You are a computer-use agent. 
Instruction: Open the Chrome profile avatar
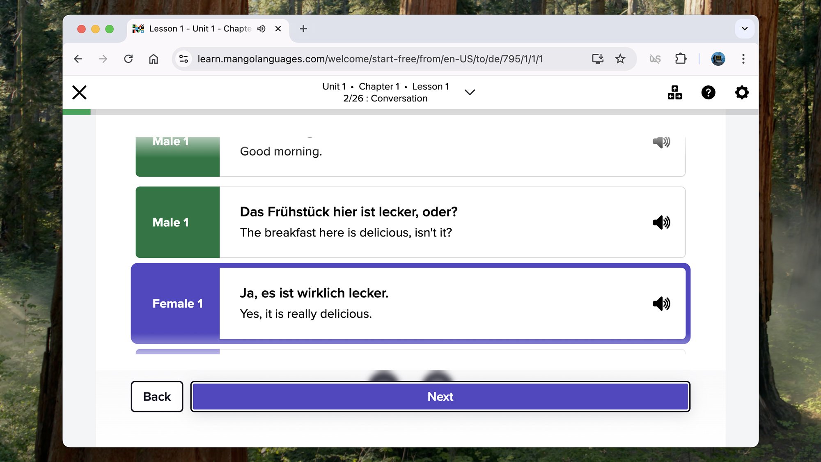(x=718, y=59)
